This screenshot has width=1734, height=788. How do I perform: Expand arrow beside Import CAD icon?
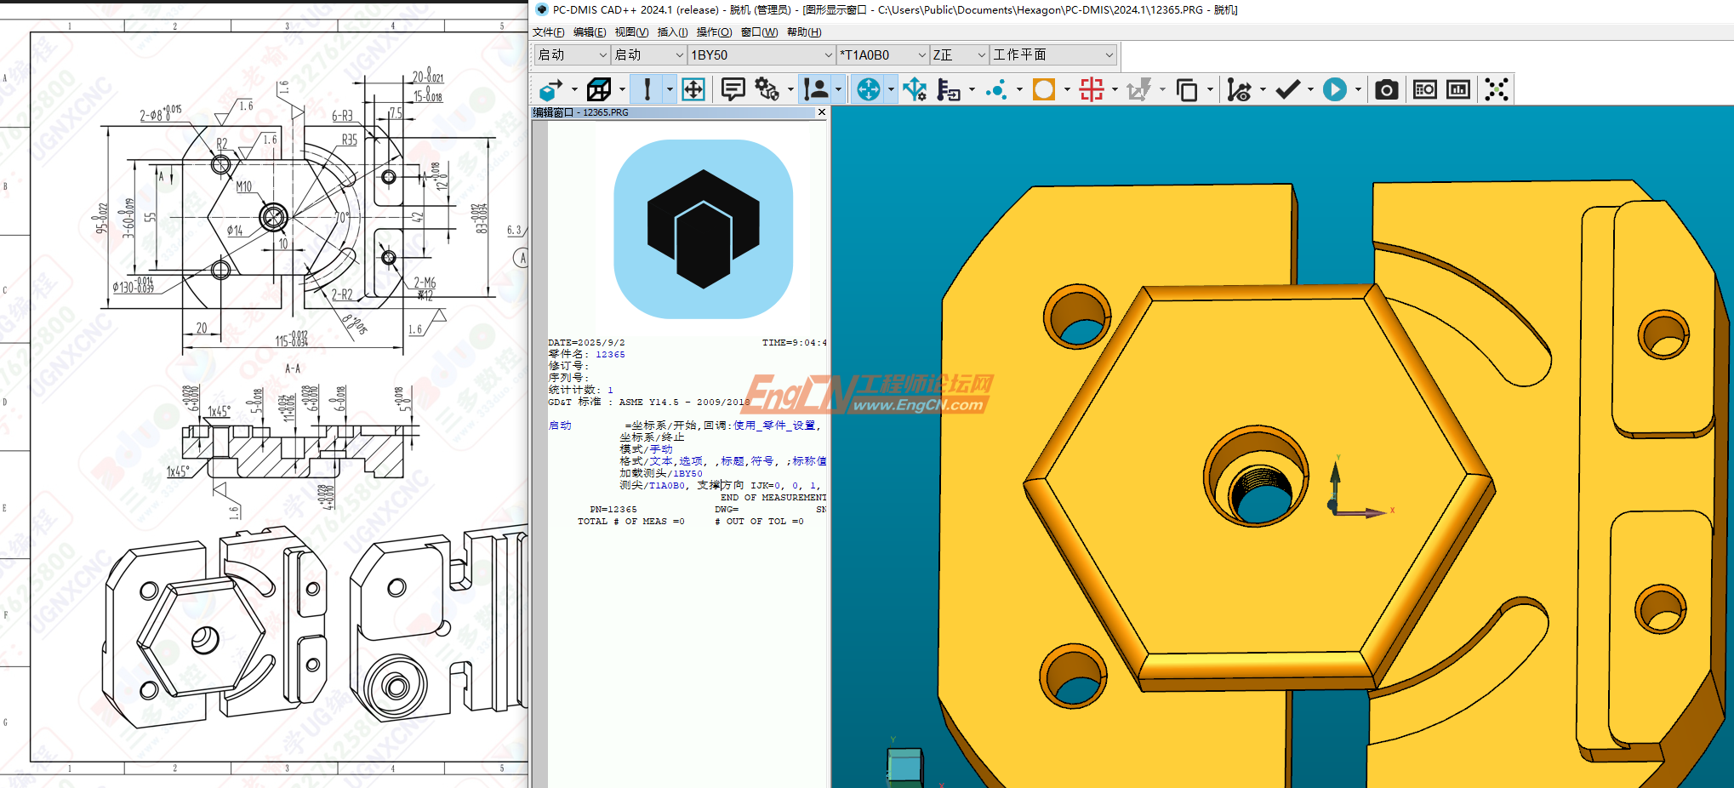pyautogui.click(x=574, y=89)
